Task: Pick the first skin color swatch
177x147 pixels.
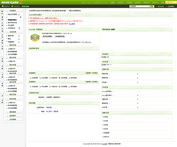Action: point(23,6)
